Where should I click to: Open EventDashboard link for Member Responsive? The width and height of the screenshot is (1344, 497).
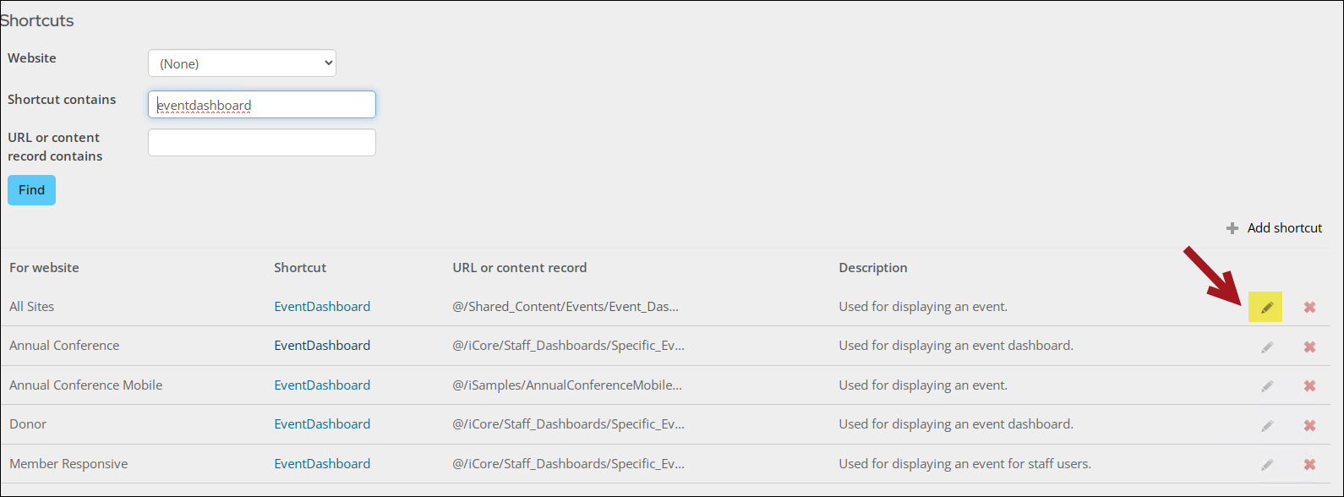coord(322,464)
